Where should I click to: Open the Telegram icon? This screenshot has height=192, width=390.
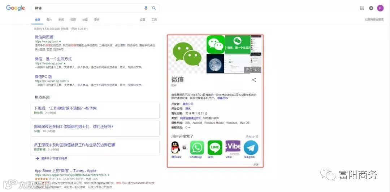tap(251, 148)
